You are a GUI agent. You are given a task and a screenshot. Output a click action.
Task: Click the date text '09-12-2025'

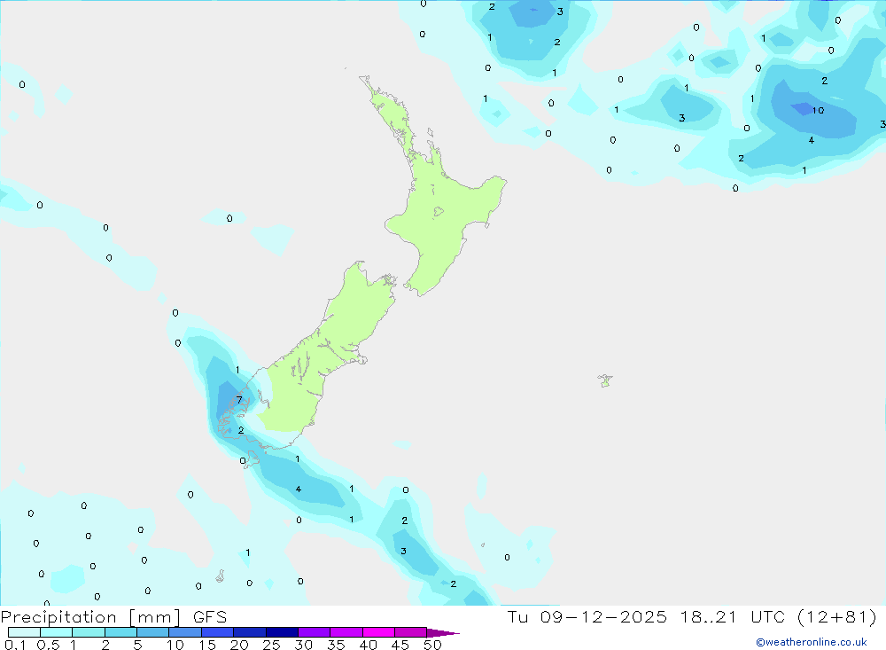click(x=602, y=616)
